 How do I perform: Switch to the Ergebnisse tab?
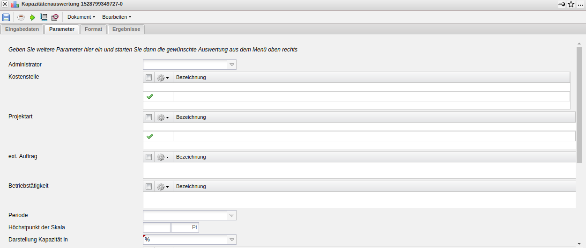point(126,29)
